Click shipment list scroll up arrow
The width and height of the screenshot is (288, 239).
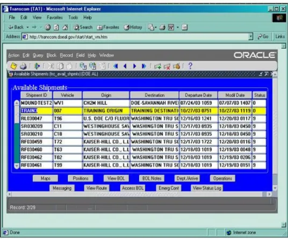(x=17, y=103)
